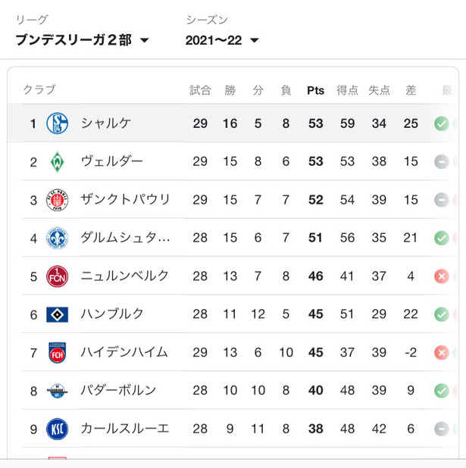This screenshot has width=466, height=468.
Task: Click the Paderborn club crest icon
Action: tap(58, 391)
